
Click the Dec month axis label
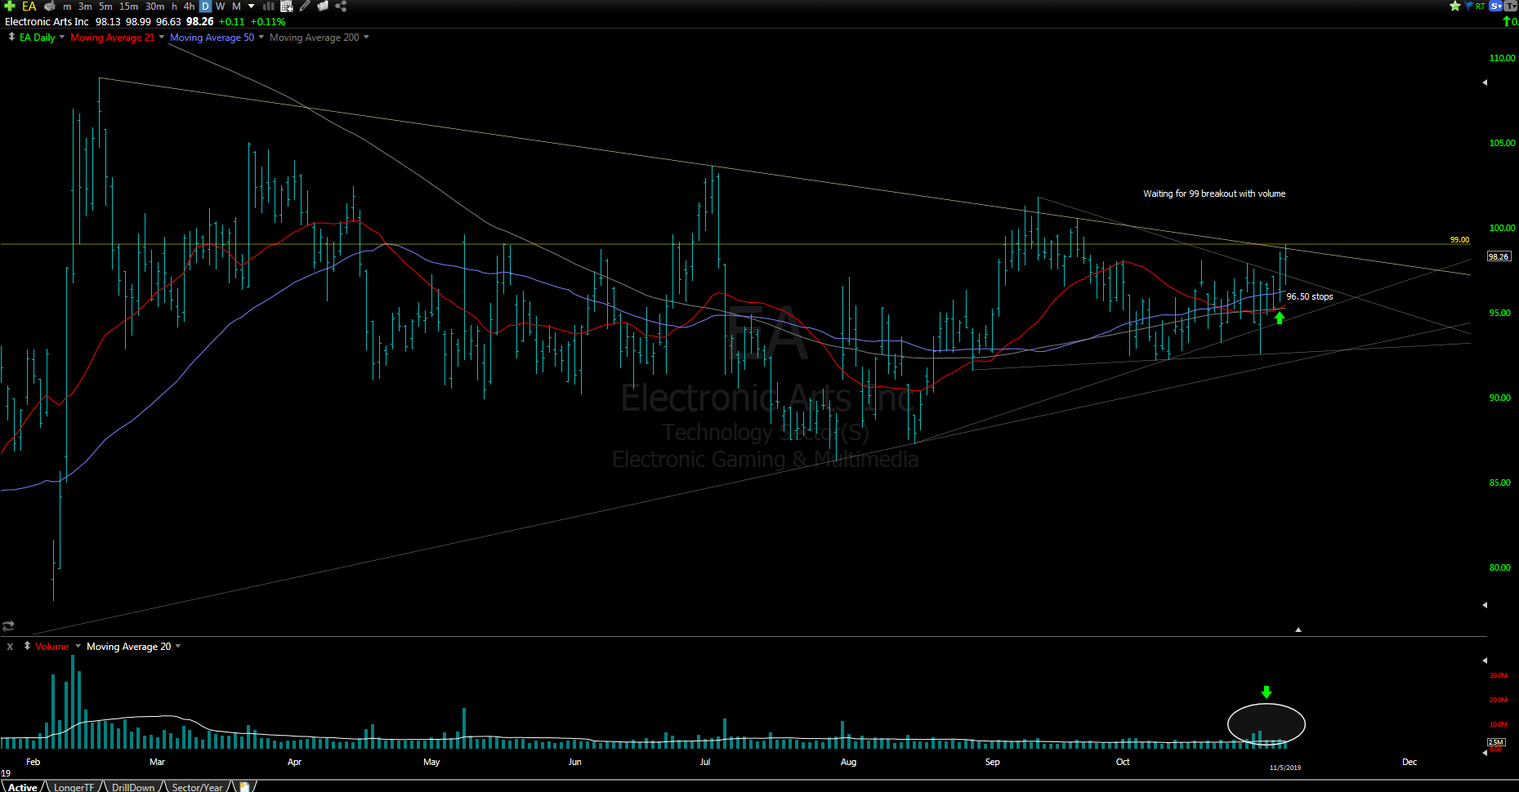[x=1410, y=762]
